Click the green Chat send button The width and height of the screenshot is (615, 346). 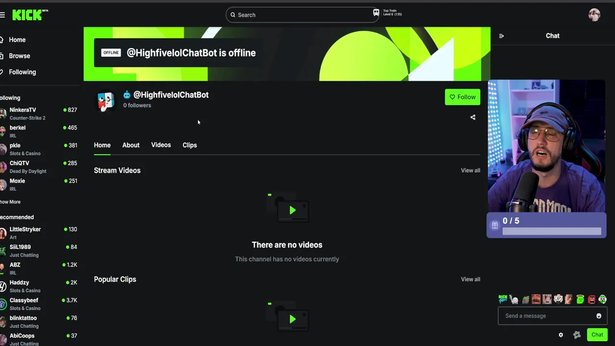tap(597, 335)
